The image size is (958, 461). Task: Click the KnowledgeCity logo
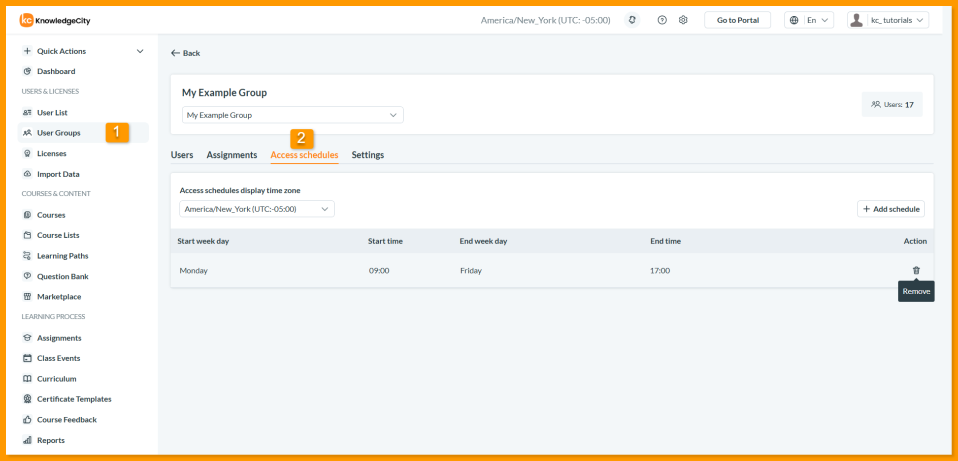click(55, 20)
